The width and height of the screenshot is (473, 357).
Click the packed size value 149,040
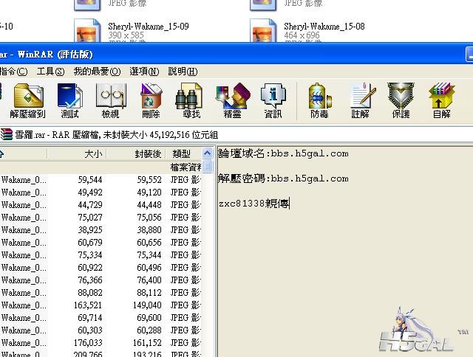(147, 305)
